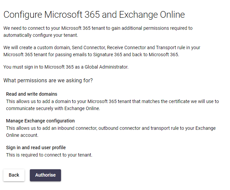Click the 'communicate securely with Exchange Online' text
Viewport: 230px width, 190px height.
point(53,108)
